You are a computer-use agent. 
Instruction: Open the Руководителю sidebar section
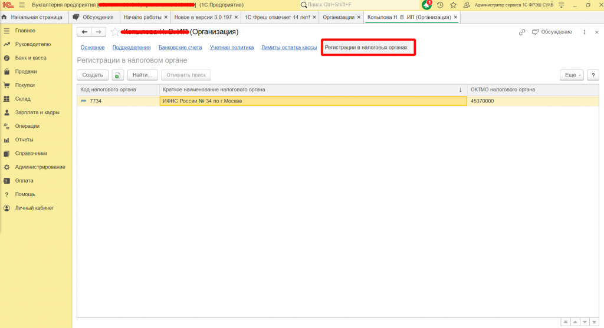coord(33,44)
